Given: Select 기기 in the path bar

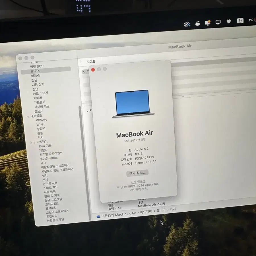Looking at the screenshot, I should (x=173, y=209).
